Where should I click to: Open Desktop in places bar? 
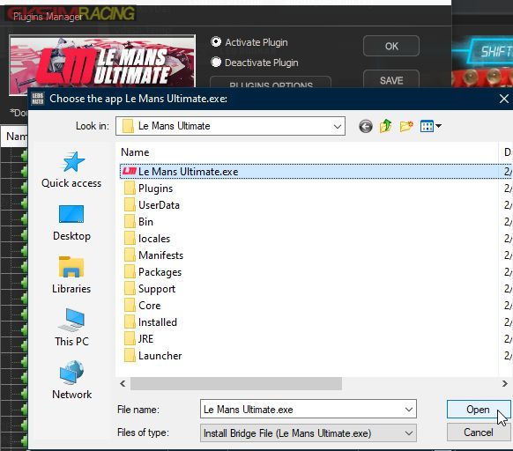click(x=71, y=223)
